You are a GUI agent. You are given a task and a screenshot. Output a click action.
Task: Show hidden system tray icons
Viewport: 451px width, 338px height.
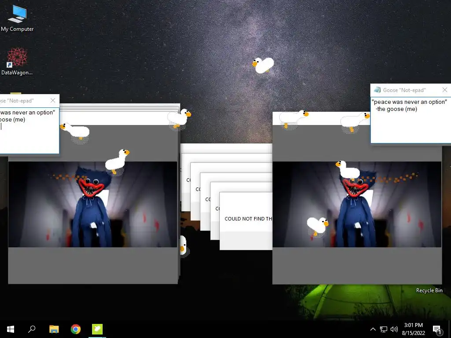(x=373, y=329)
